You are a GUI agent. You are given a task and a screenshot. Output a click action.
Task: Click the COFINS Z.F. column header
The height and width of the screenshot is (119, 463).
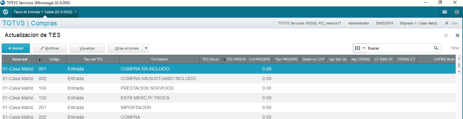click(407, 59)
